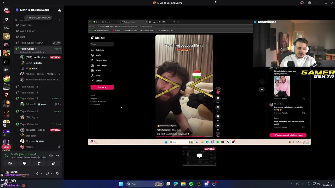The image size is (335, 188).
Task: Open the BK server icon
Action: [6, 70]
